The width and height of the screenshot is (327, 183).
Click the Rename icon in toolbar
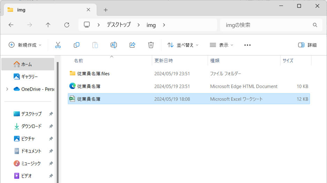click(114, 45)
